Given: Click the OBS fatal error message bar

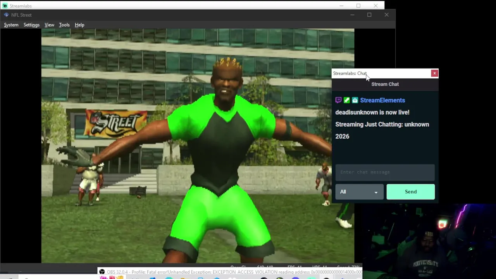Looking at the screenshot, I should 231,272.
